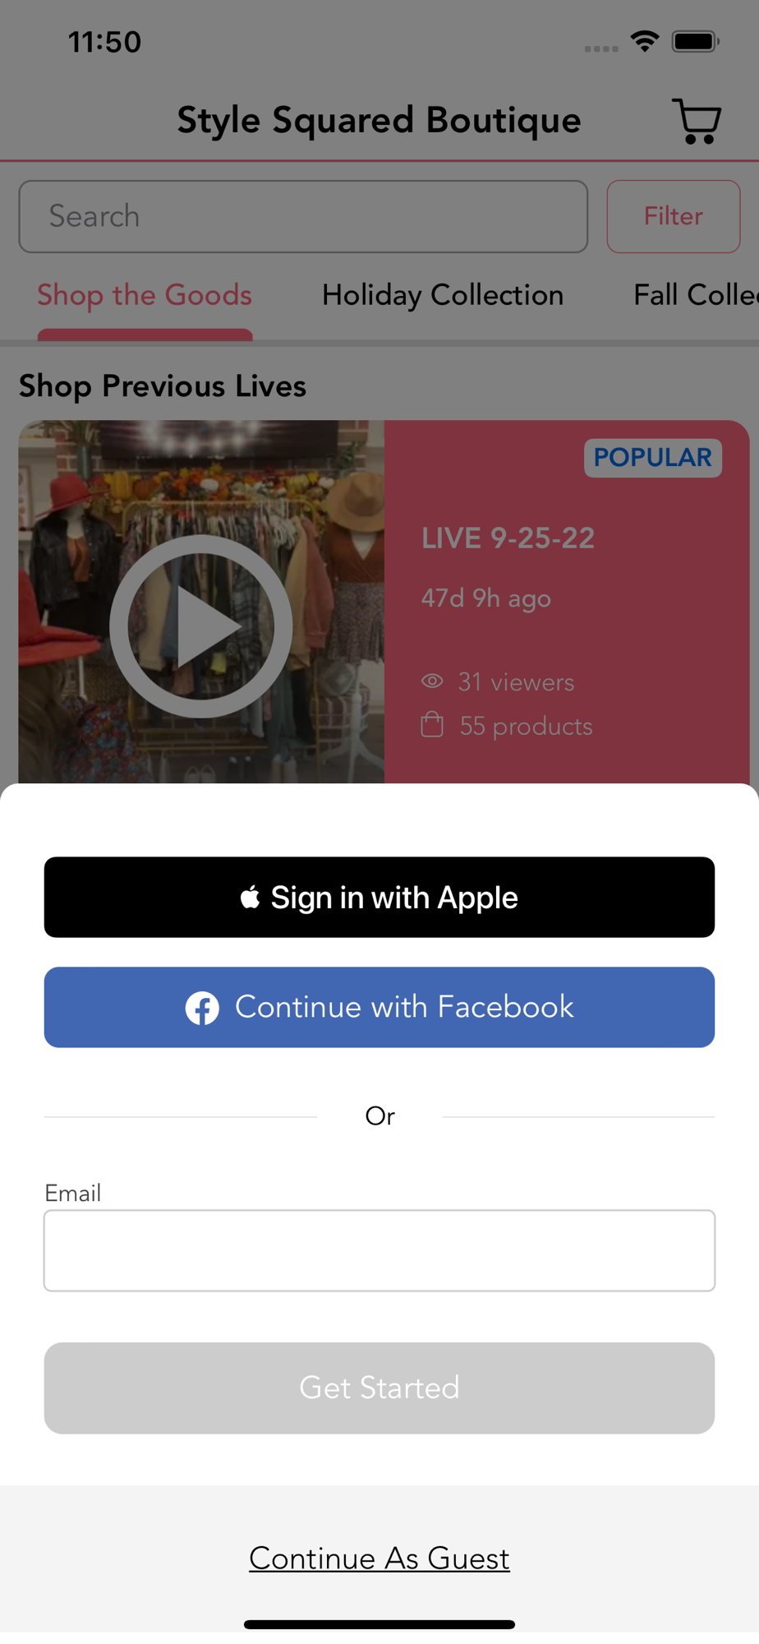
Task: Open the LIVE 9-25-22 title
Action: [508, 538]
